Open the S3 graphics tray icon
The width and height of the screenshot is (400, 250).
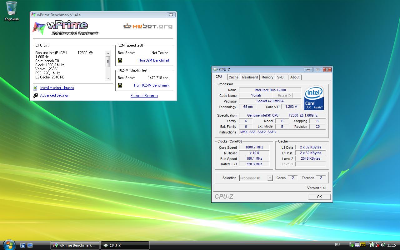363,245
